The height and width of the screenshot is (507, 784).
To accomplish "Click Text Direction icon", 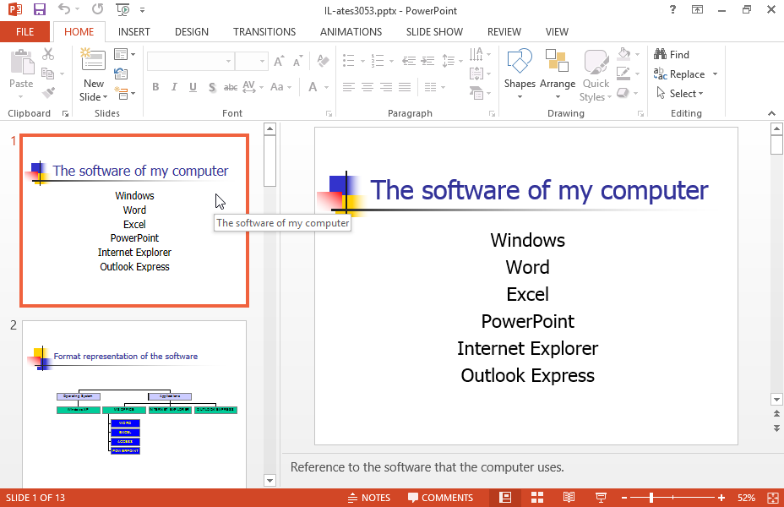I will (x=476, y=53).
